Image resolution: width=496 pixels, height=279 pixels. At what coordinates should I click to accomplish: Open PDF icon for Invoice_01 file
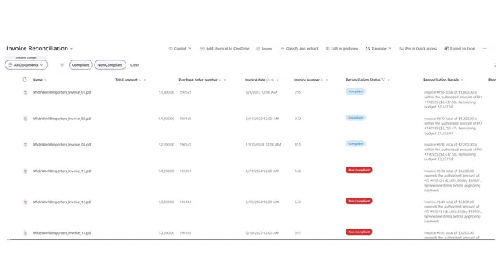[26, 92]
